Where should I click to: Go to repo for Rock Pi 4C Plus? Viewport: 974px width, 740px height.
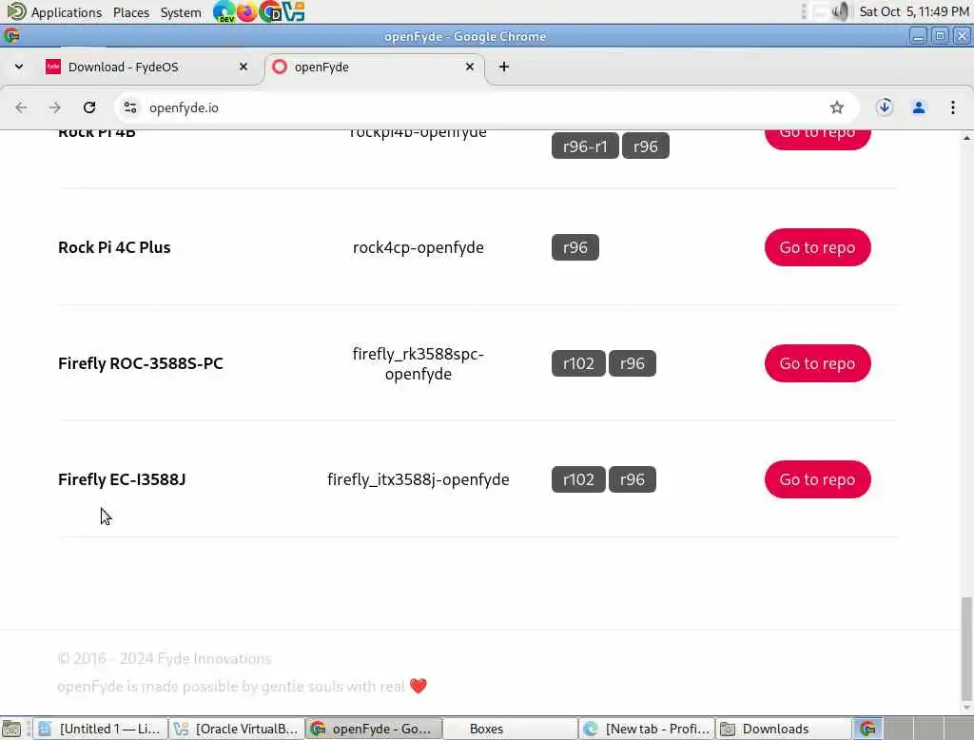[817, 247]
